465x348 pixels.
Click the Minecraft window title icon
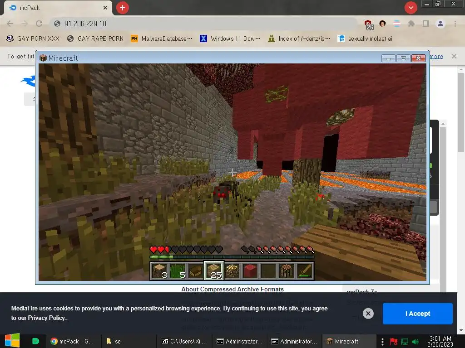43,58
